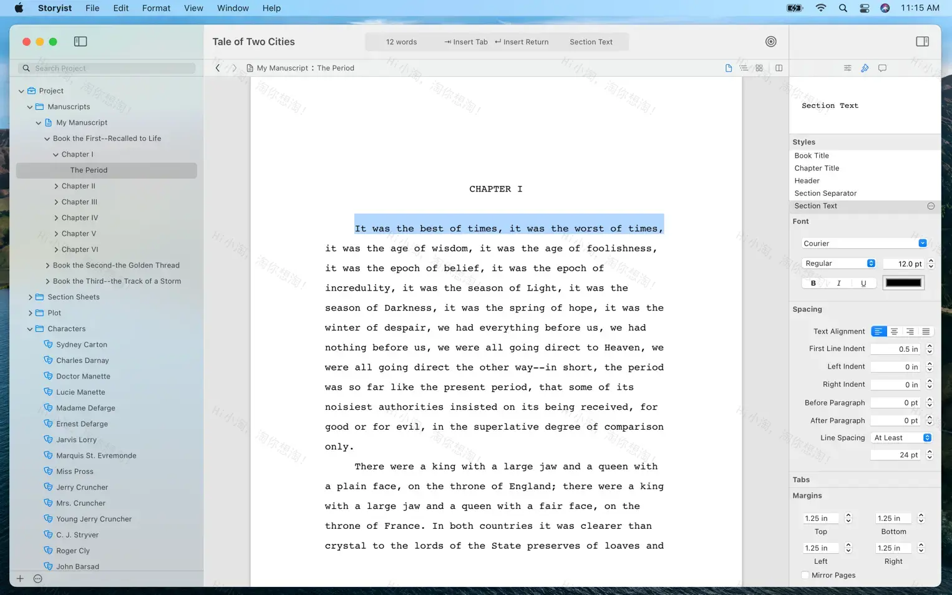Viewport: 952px width, 595px height.
Task: Click the Insert Tab button
Action: tap(465, 41)
